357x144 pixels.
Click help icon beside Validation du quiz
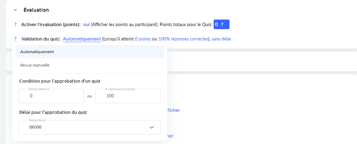16,39
